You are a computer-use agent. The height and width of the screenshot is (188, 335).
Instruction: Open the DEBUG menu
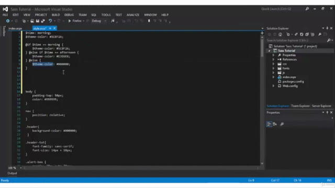point(69,15)
